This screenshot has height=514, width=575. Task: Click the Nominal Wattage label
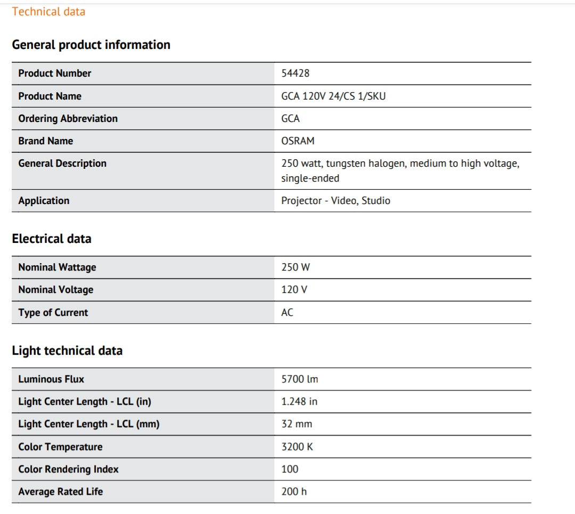tap(57, 267)
